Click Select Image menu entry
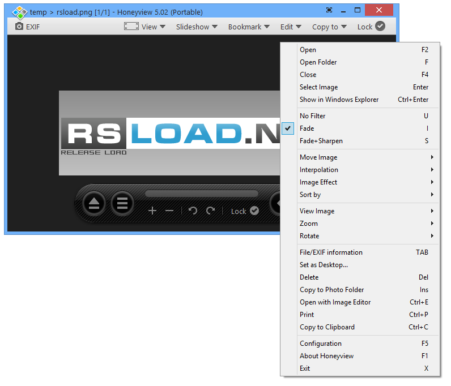451x386 pixels. [360, 87]
